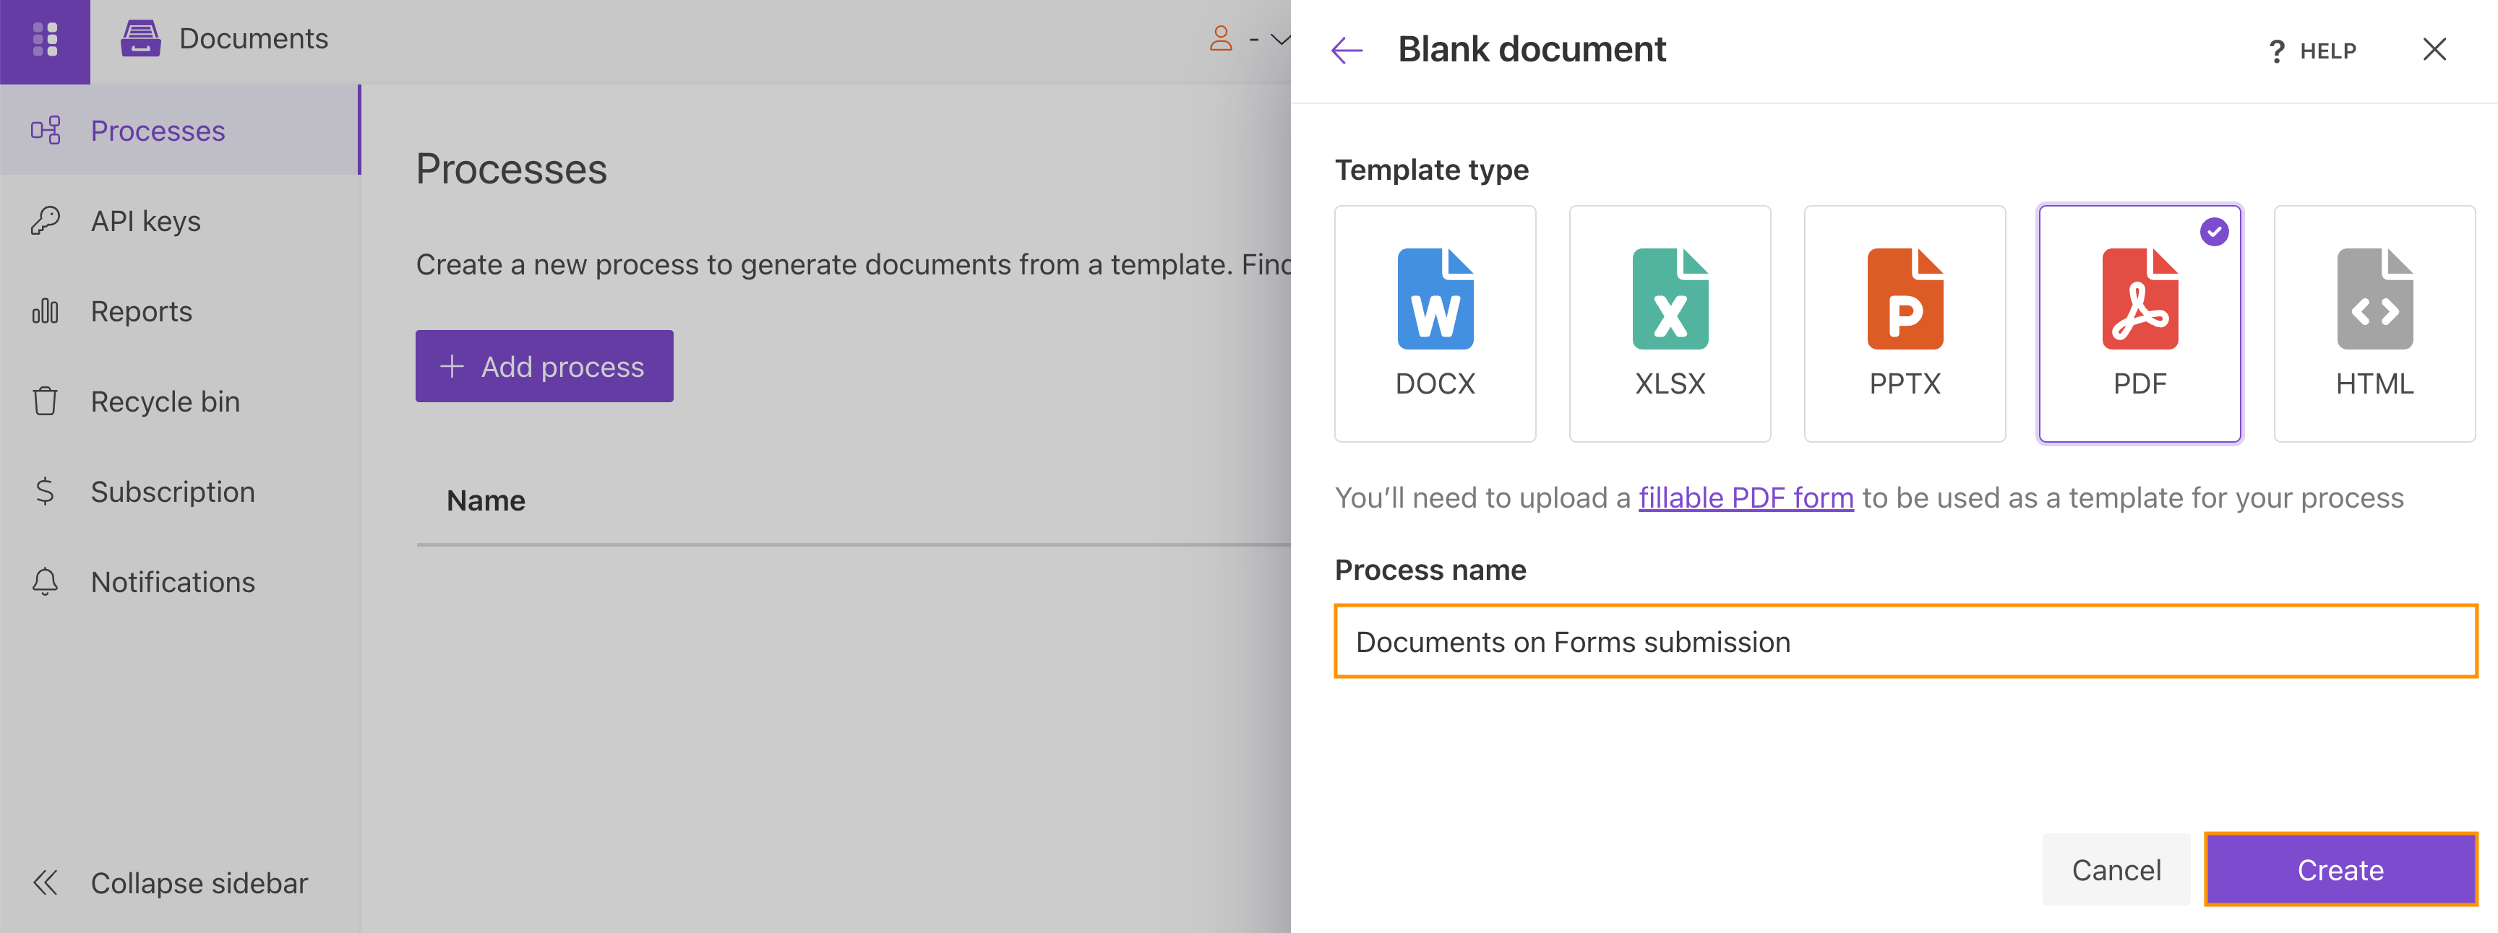Viewport: 2498px width, 933px height.
Task: Go to Subscription in the sidebar
Action: click(x=179, y=491)
